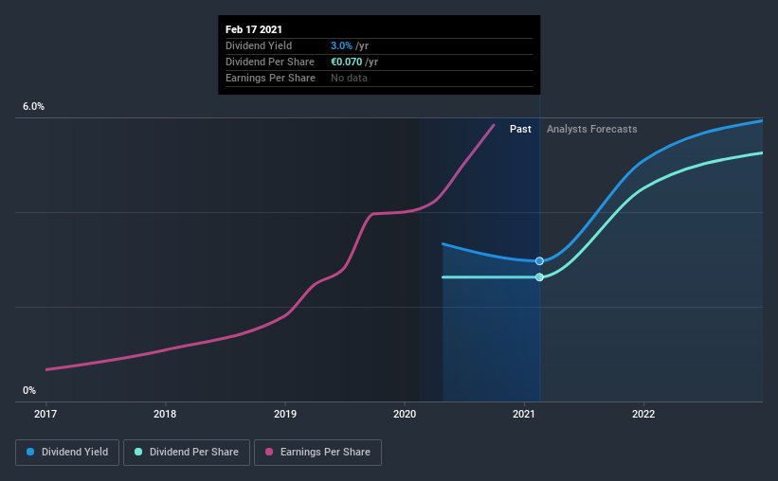Screen dimensions: 778x481
Task: Click the 6.0% y-axis label
Action: click(x=33, y=107)
